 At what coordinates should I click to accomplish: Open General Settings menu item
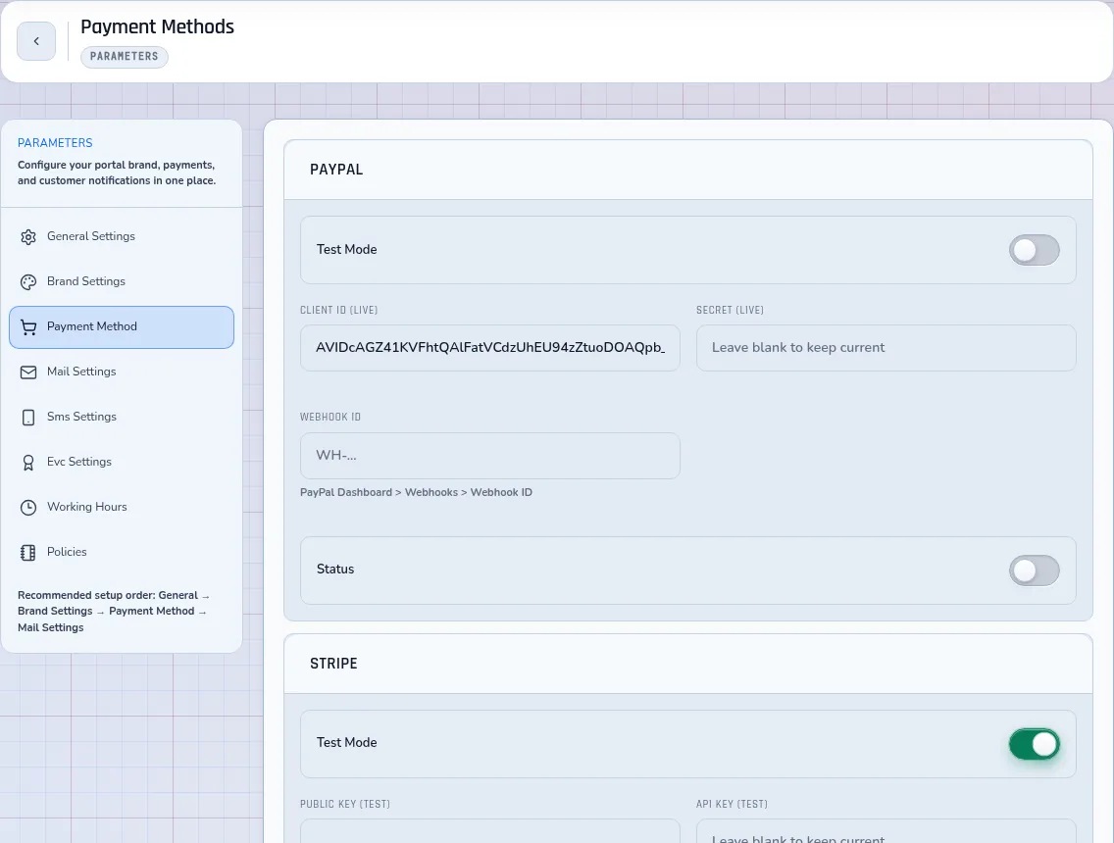[x=122, y=236]
